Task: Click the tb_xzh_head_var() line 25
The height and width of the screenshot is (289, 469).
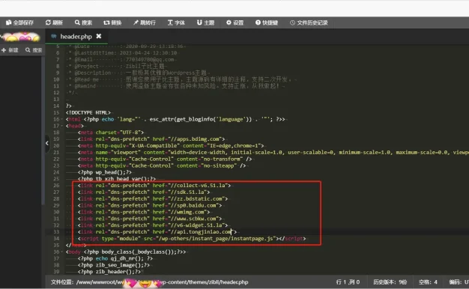Action: point(117,179)
